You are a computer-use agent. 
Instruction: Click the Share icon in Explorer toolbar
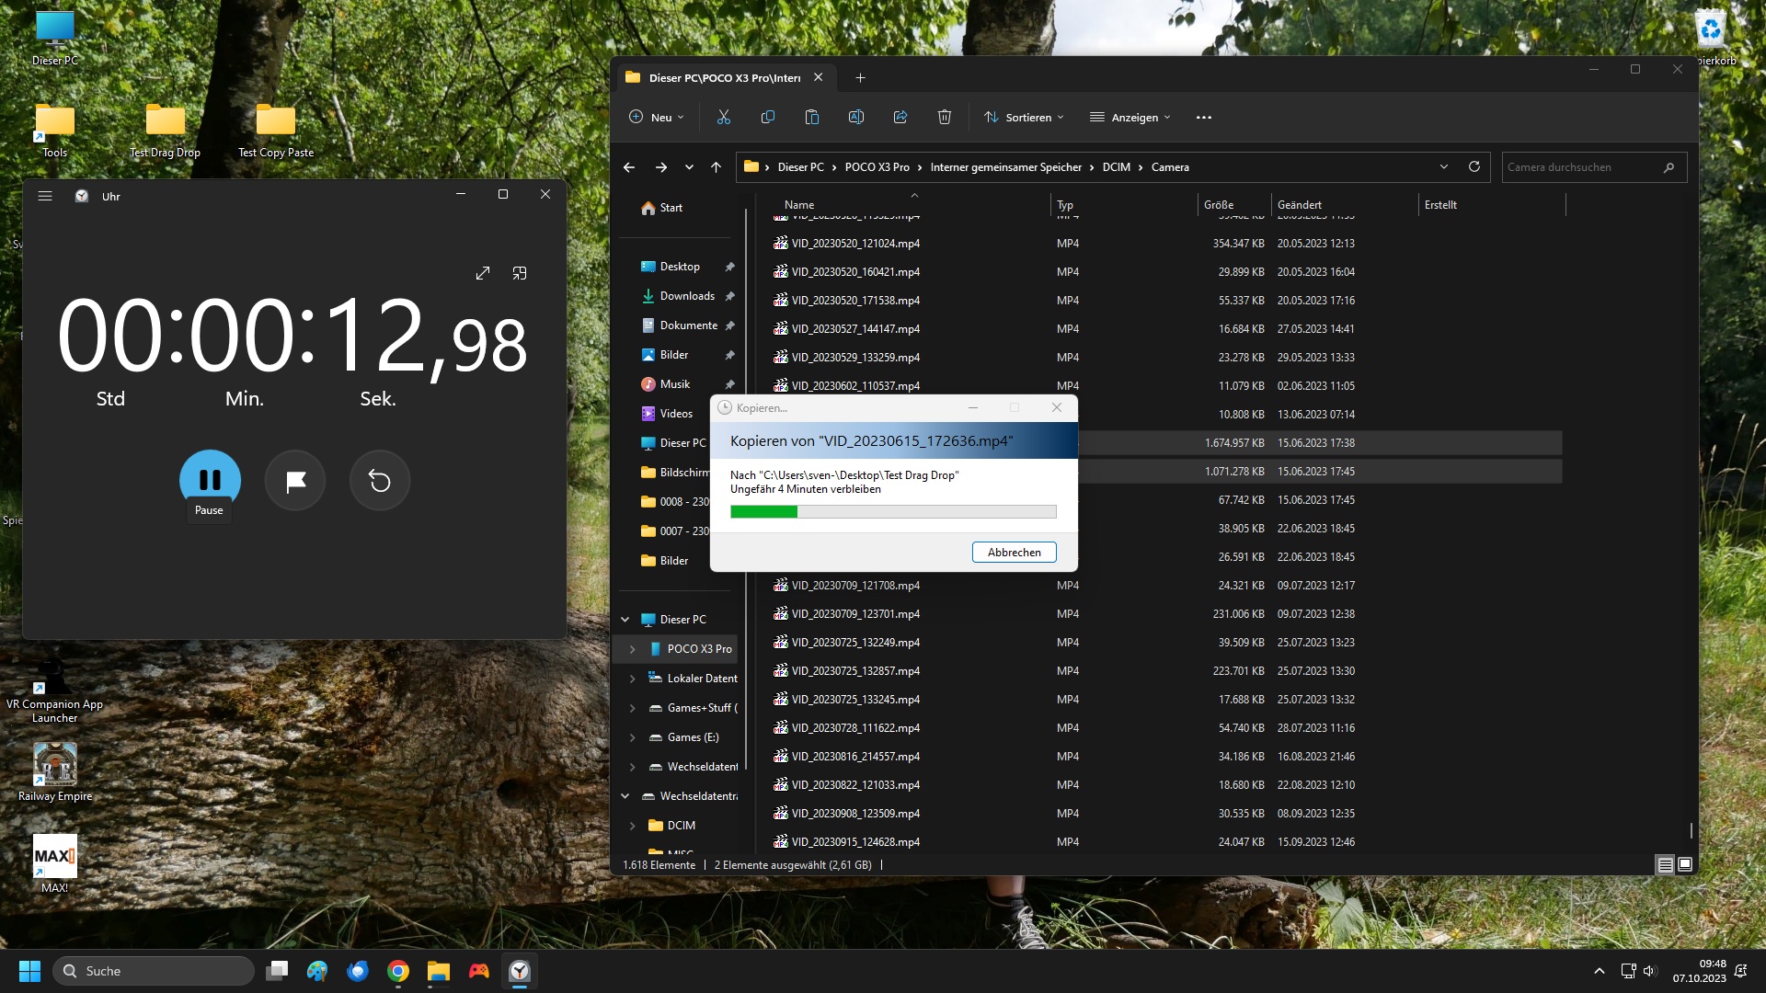(x=900, y=117)
